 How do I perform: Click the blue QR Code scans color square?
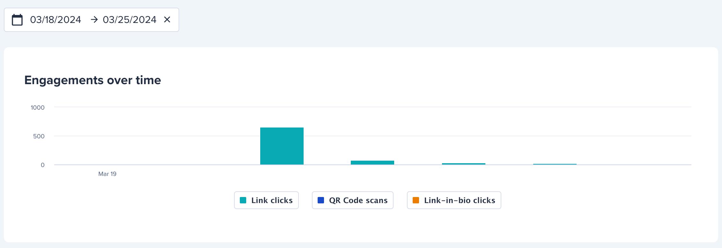pos(321,200)
